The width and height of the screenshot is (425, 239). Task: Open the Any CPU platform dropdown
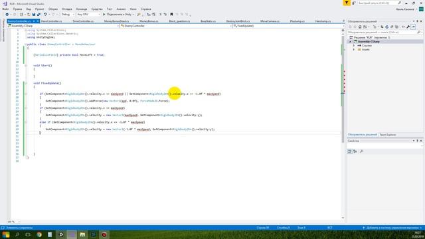point(88,15)
